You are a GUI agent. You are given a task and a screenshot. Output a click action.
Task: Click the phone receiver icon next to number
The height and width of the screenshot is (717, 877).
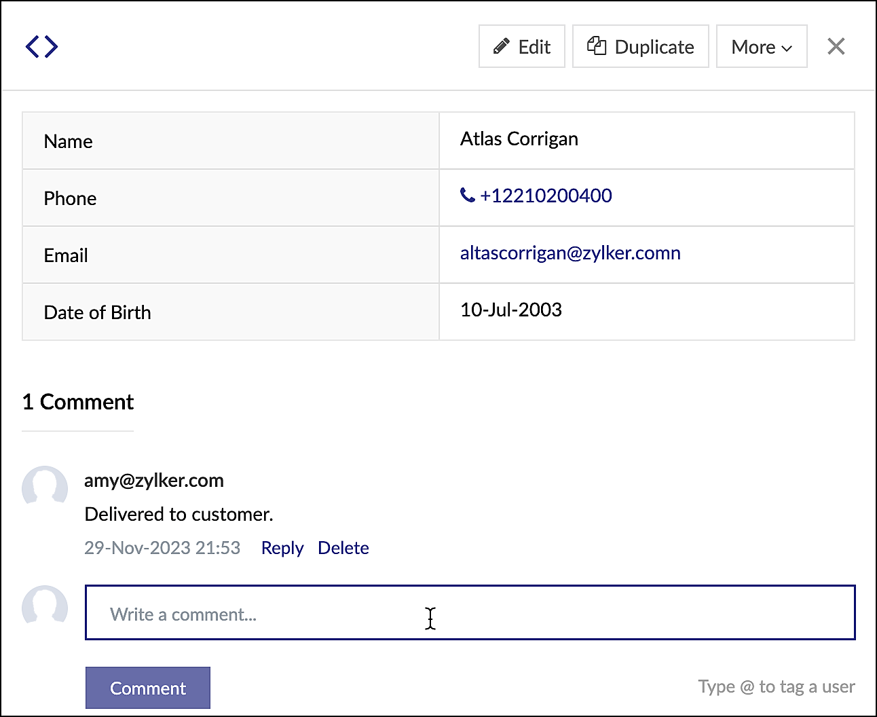(x=466, y=195)
